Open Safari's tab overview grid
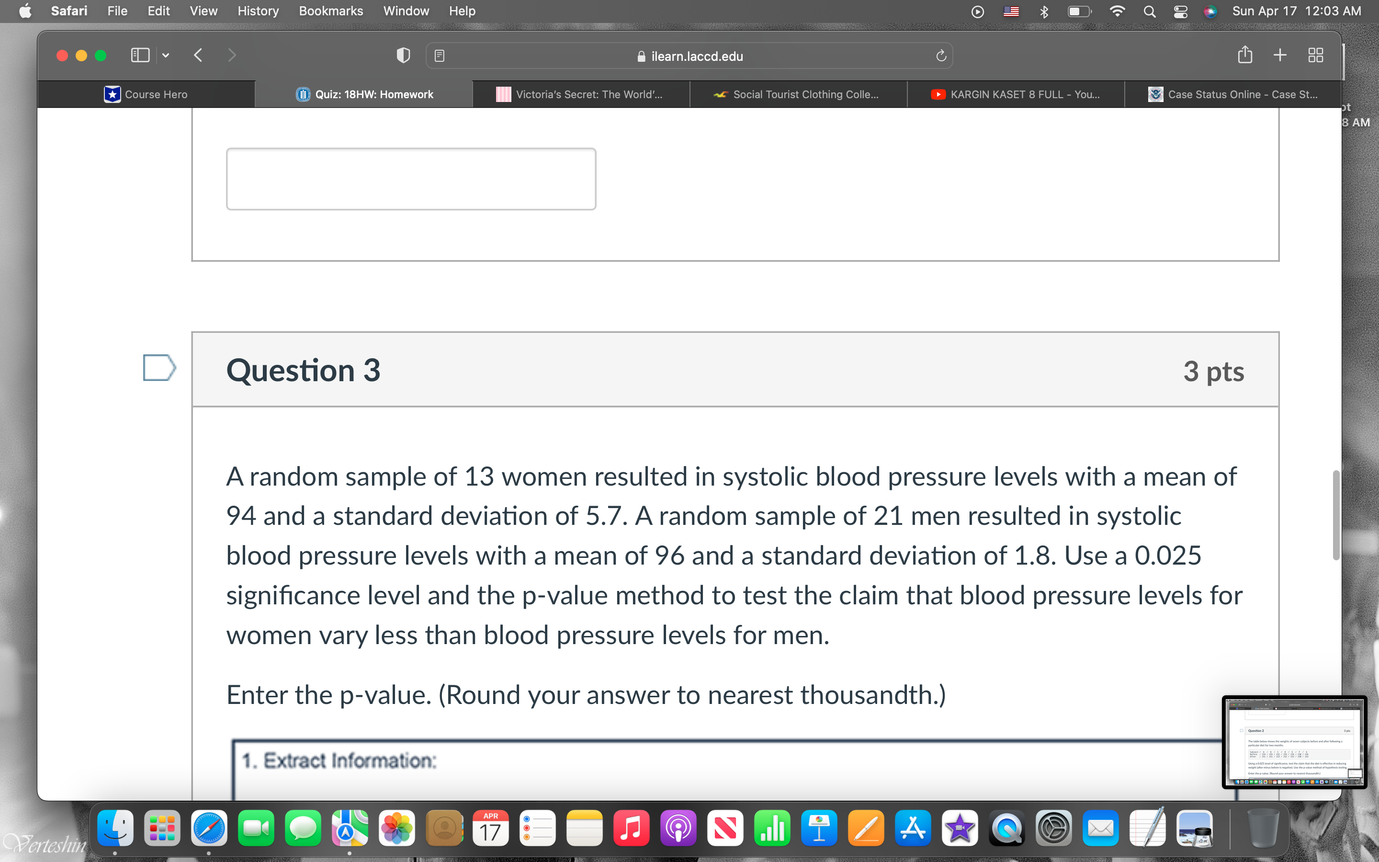The height and width of the screenshot is (862, 1379). (x=1317, y=55)
